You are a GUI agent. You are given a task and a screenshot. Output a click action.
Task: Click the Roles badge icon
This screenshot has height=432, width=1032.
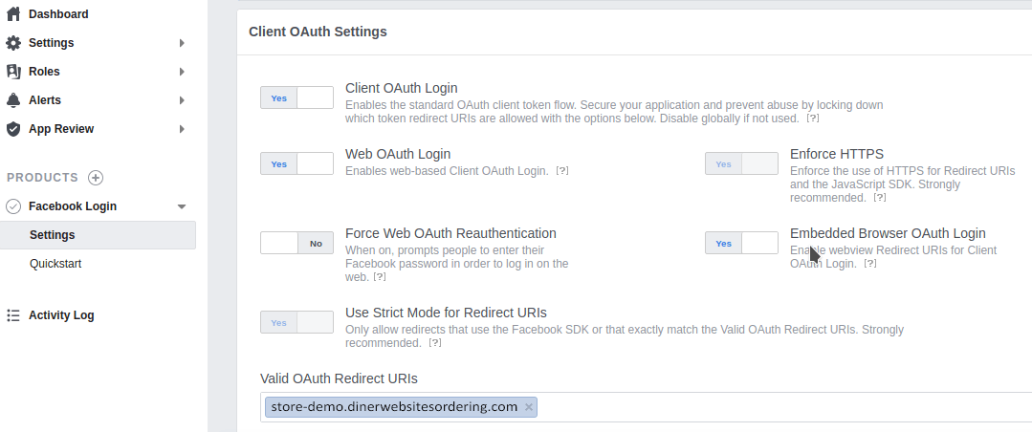coord(13,71)
